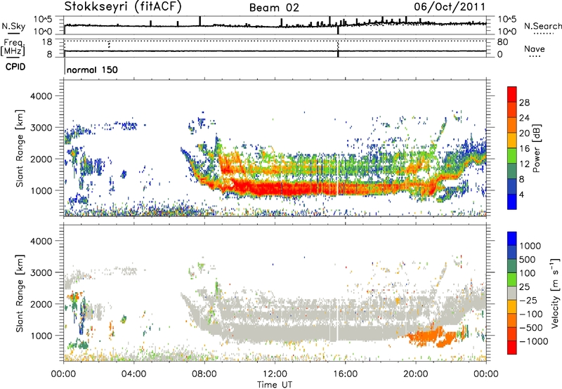Click the '80' Nave axis label
Viewport: 562px width, 389px height.
pos(503,42)
